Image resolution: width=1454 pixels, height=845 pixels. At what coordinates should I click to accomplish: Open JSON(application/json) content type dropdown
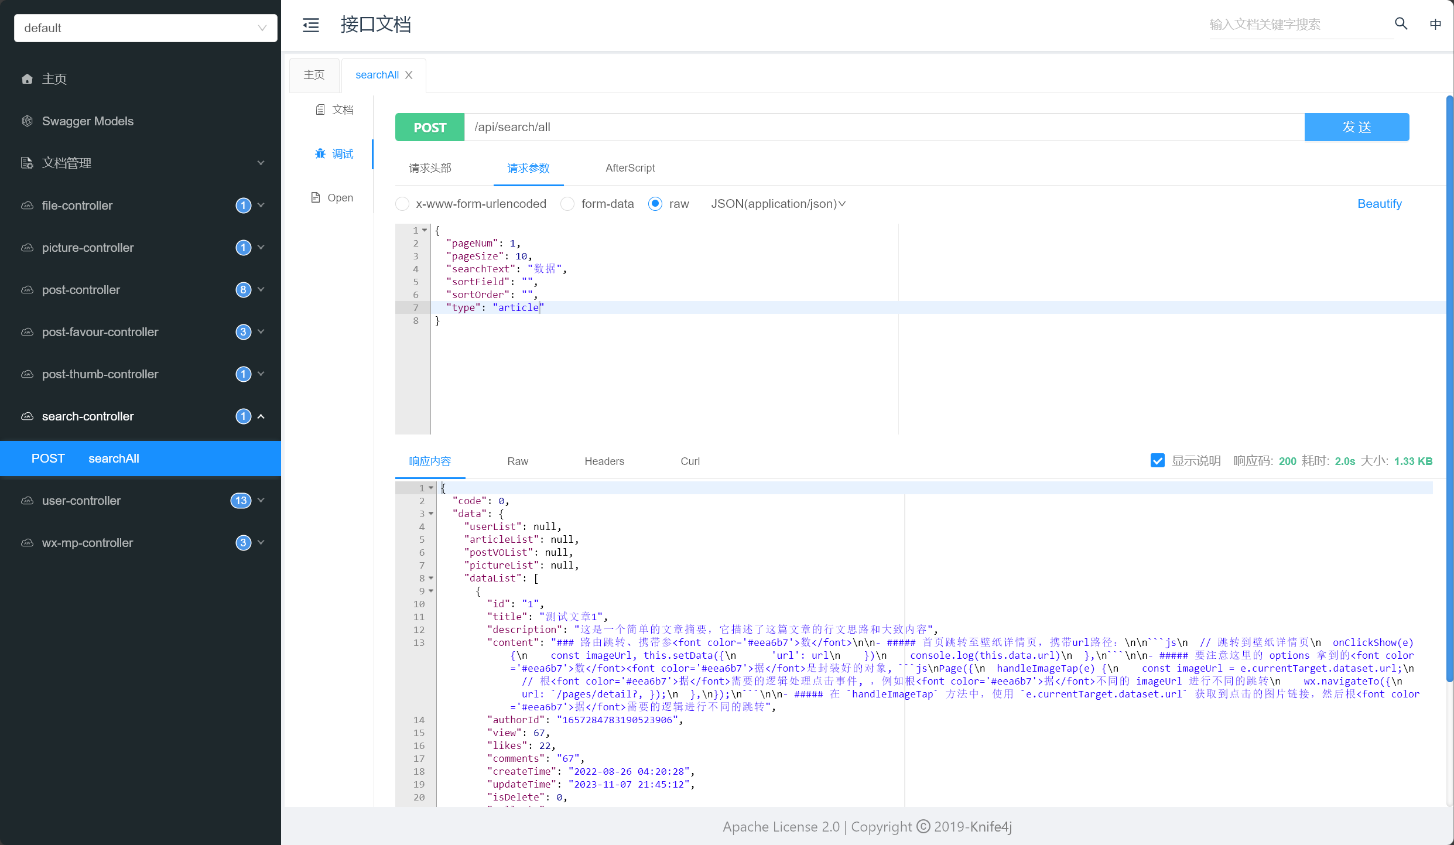[778, 204]
